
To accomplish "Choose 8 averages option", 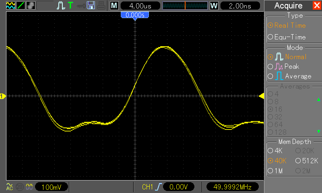I will point(273,101).
